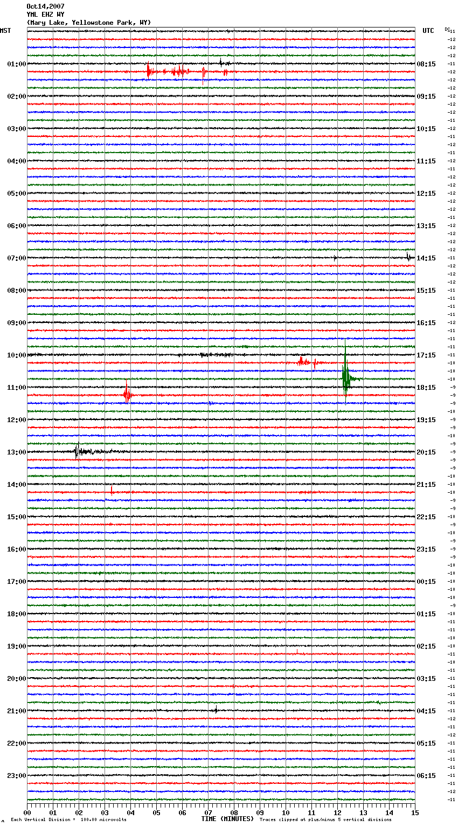Viewport: 458px width, 827px height.
Task: Select the 12:00 MST time label
Action: pyautogui.click(x=17, y=420)
